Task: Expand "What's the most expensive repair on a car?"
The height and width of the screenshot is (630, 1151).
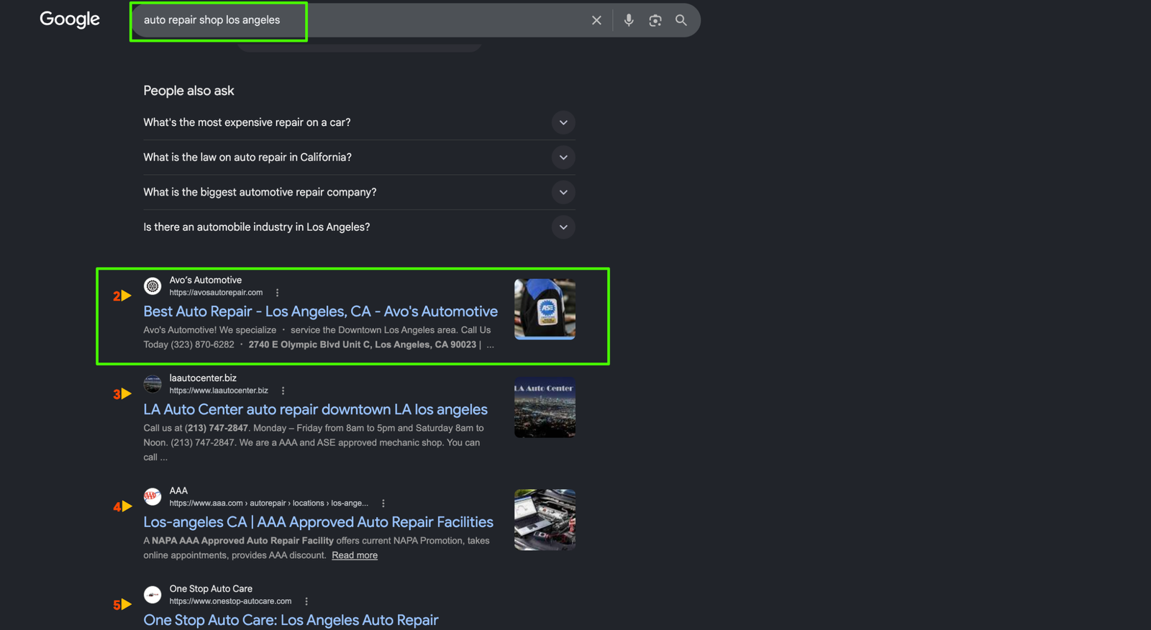Action: click(x=359, y=122)
